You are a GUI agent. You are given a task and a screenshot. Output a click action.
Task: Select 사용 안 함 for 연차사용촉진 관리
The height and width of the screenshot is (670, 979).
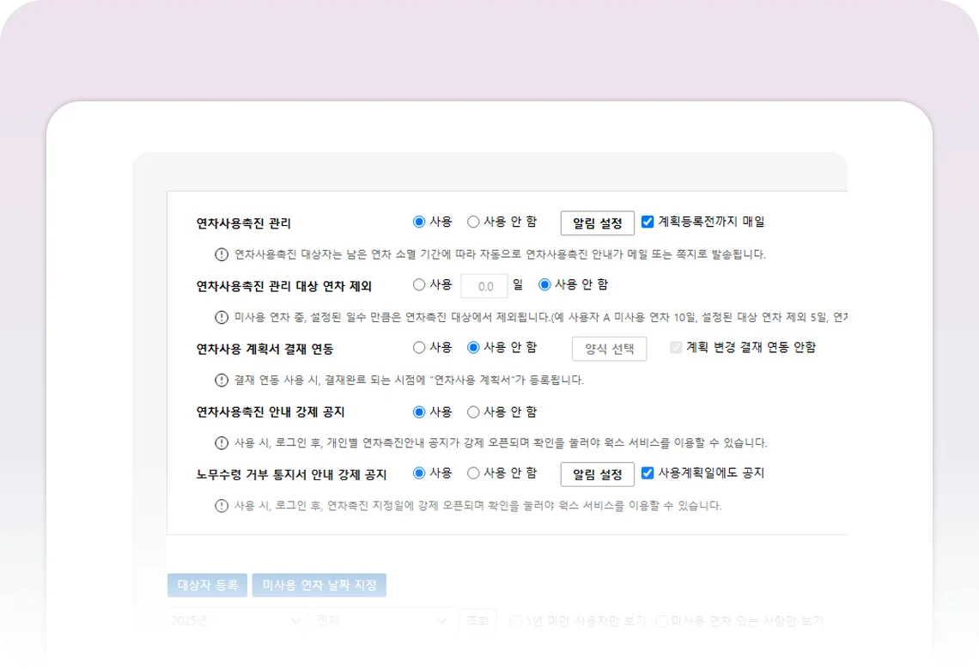(473, 222)
